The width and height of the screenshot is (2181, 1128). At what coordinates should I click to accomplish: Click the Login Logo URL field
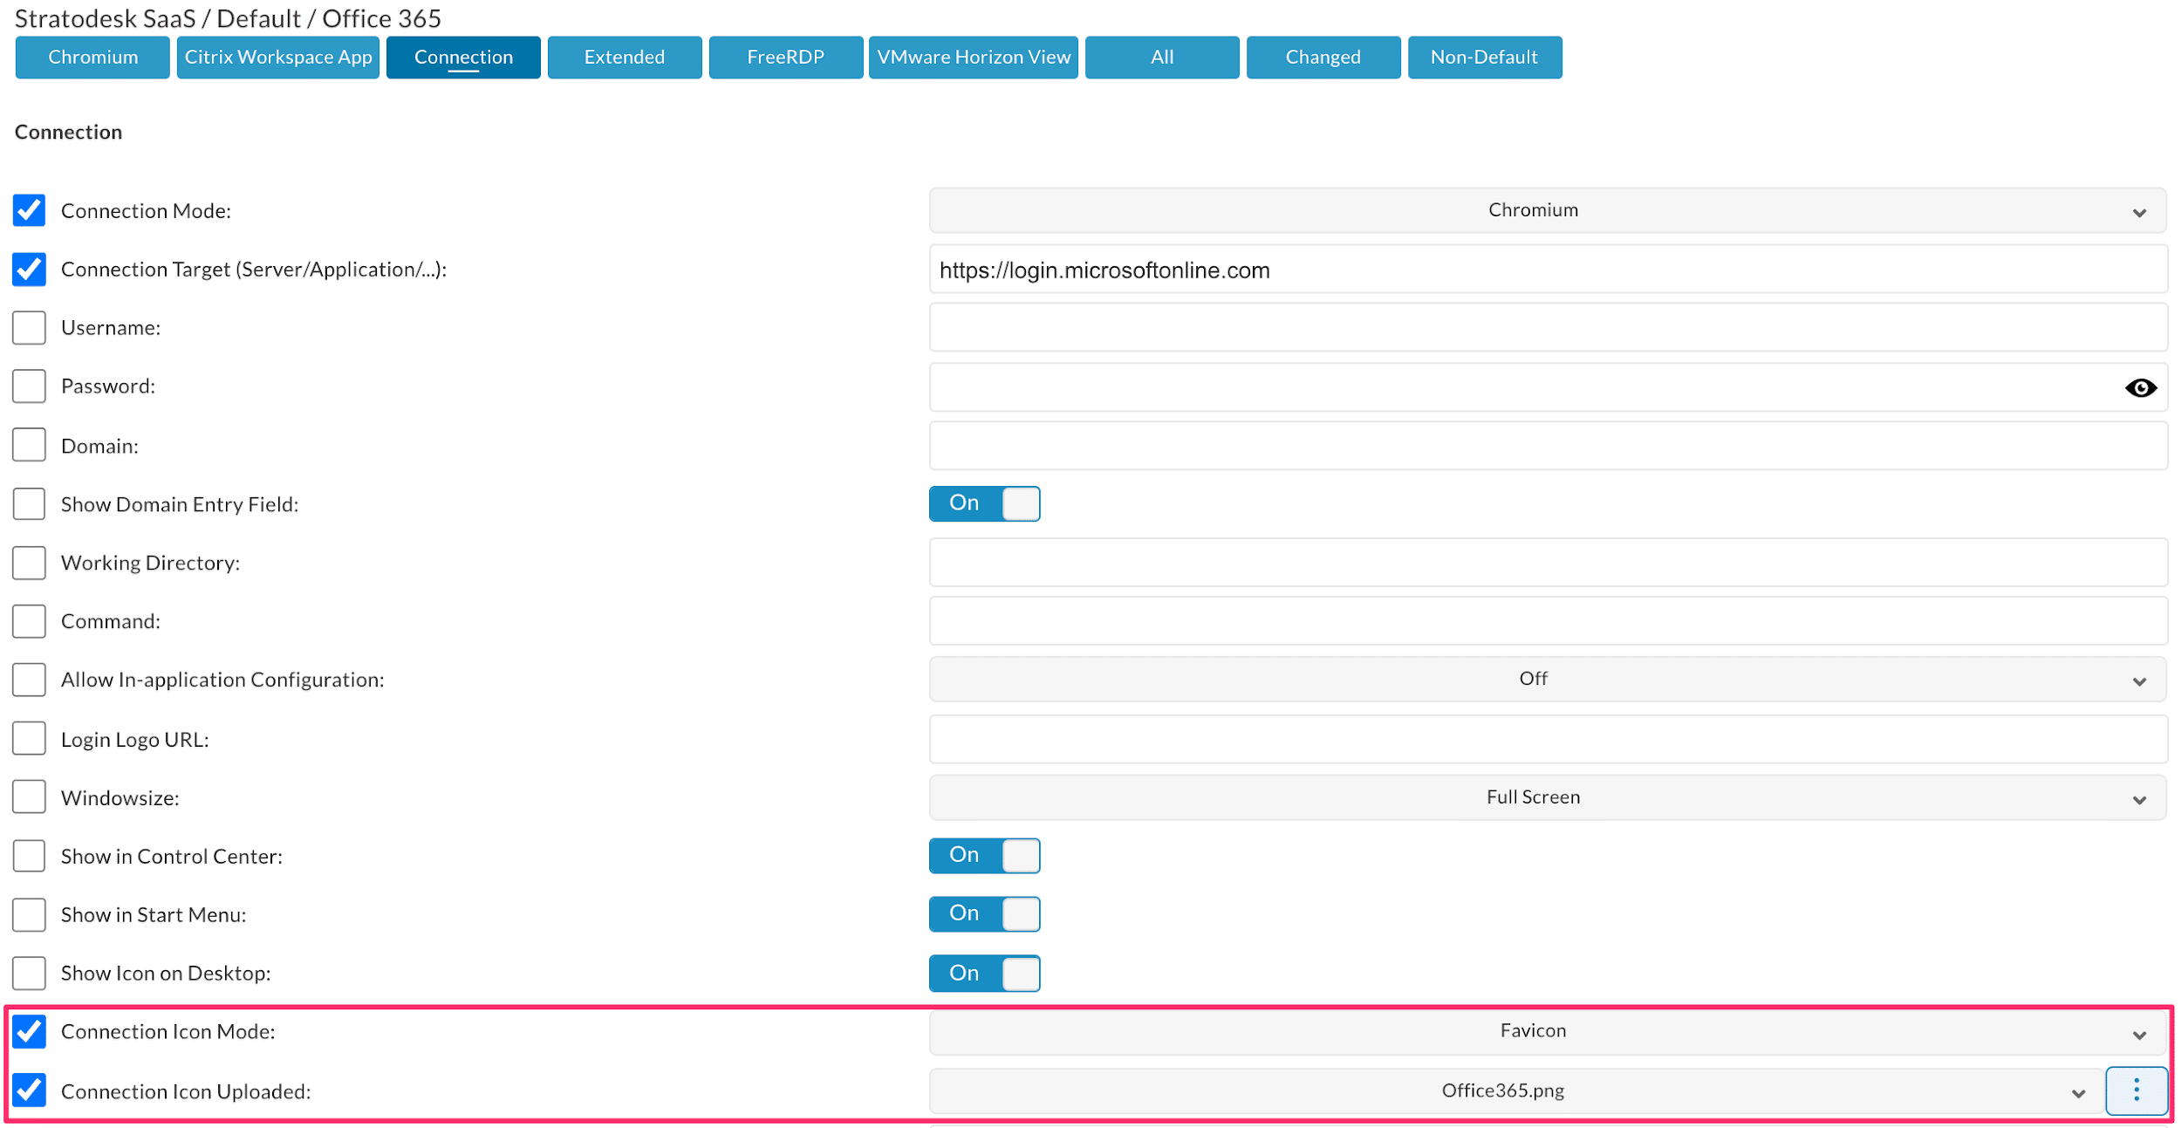(x=1549, y=739)
